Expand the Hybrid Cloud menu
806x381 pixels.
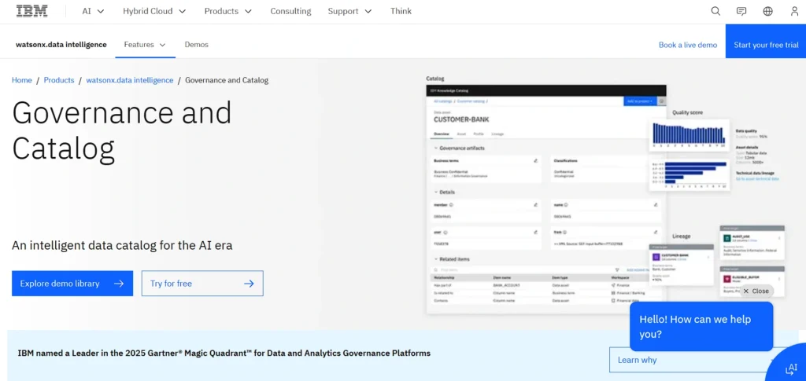[154, 11]
